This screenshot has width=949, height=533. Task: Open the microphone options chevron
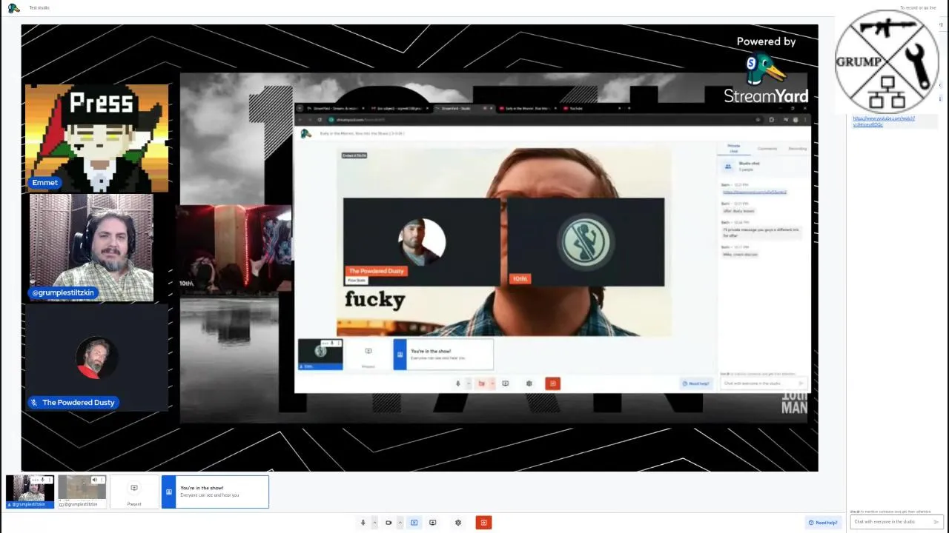(x=374, y=523)
